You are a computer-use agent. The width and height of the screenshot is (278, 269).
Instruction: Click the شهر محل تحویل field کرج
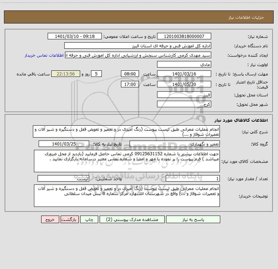point(184,104)
